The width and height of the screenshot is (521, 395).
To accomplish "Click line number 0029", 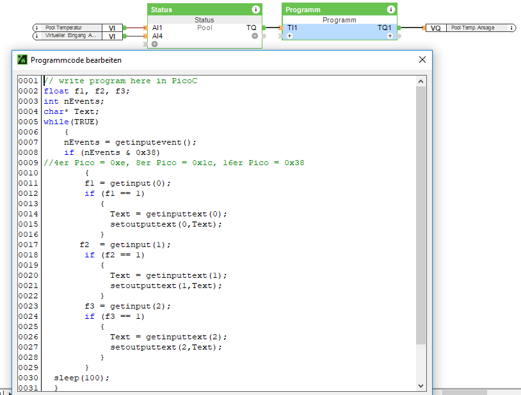I will click(x=28, y=367).
